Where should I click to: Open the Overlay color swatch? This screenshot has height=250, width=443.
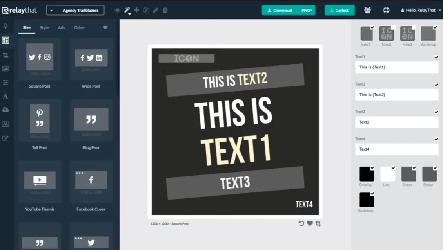pos(367,174)
